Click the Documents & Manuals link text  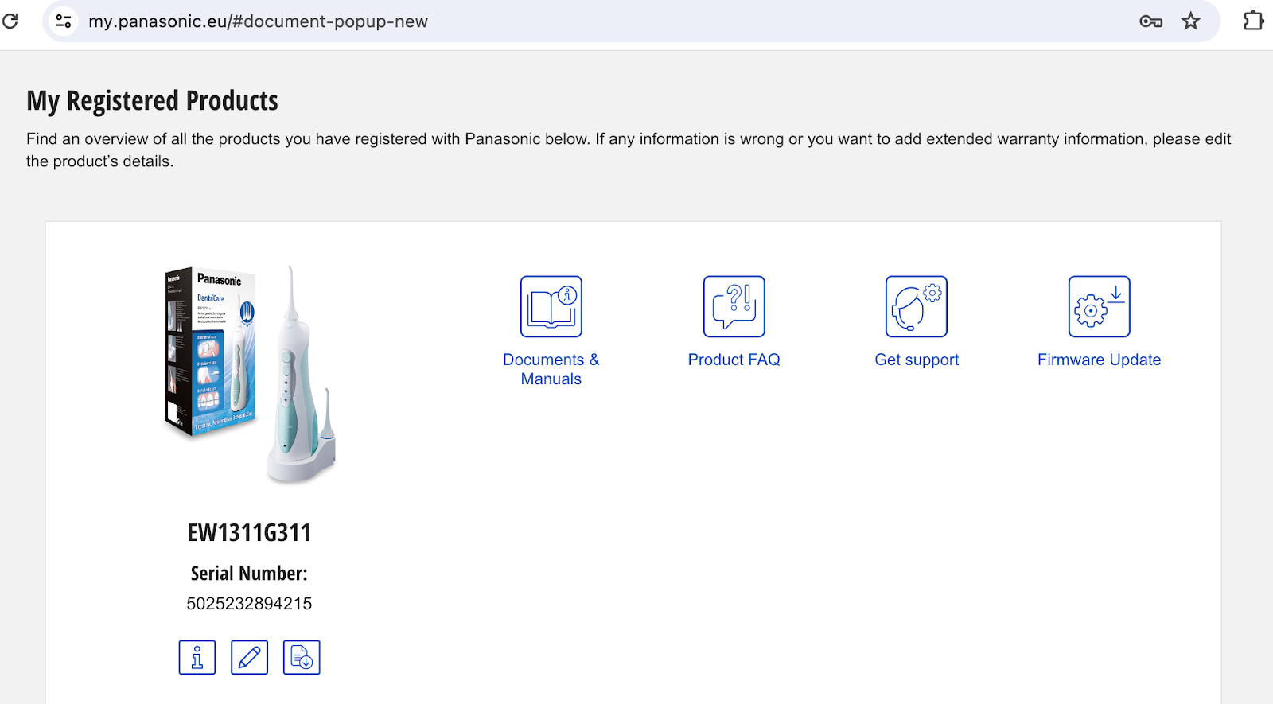tap(551, 369)
